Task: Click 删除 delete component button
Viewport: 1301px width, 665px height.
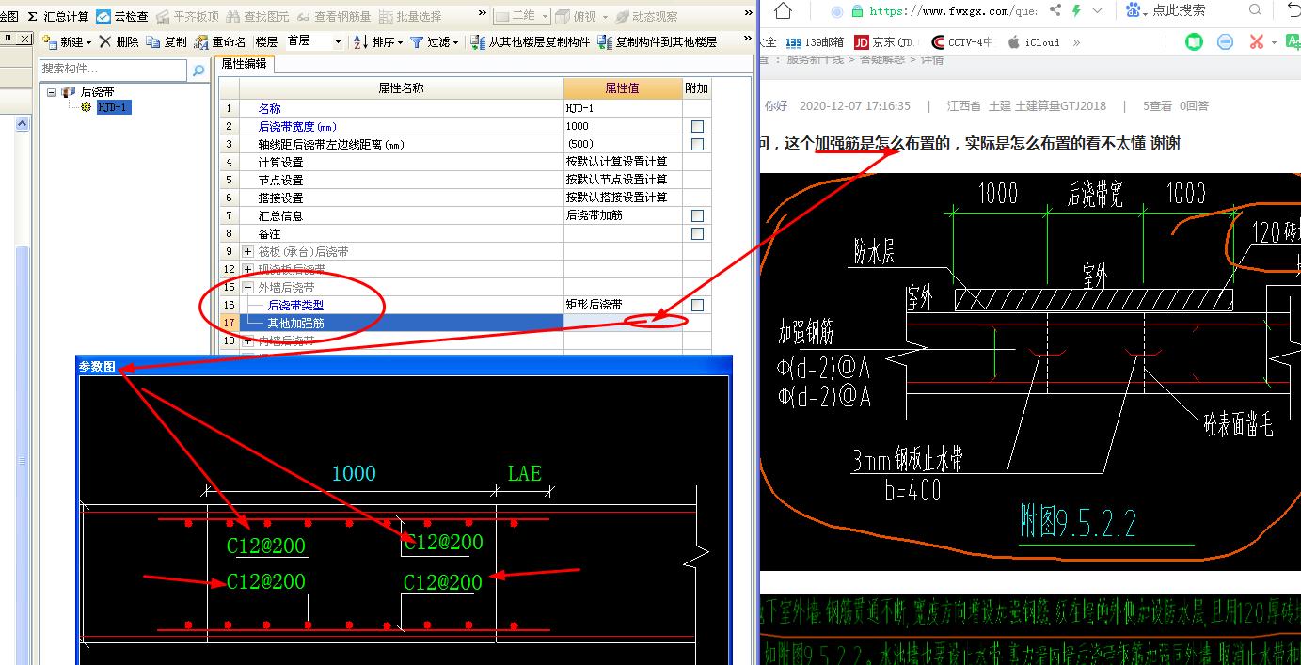Action: tap(119, 42)
